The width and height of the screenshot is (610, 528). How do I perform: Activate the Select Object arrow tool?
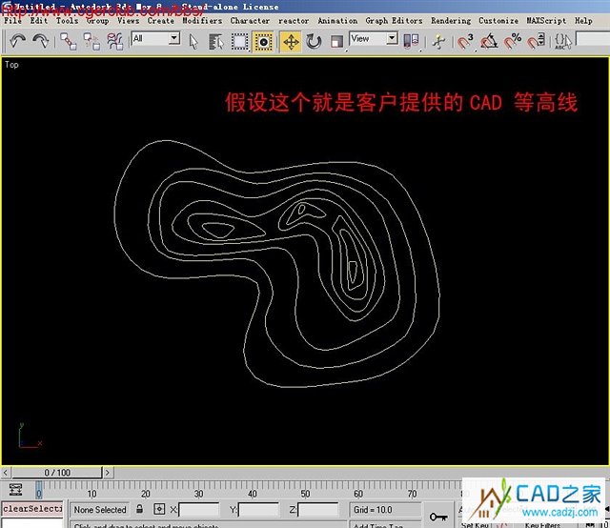[193, 40]
